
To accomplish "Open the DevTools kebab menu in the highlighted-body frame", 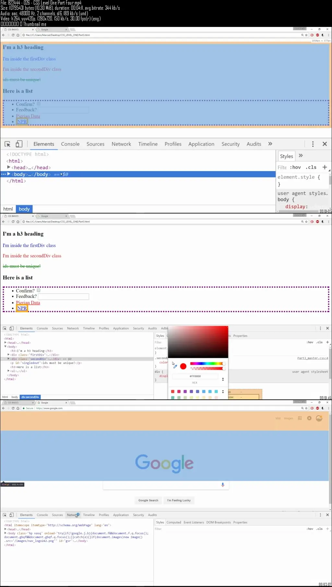I will (x=313, y=144).
